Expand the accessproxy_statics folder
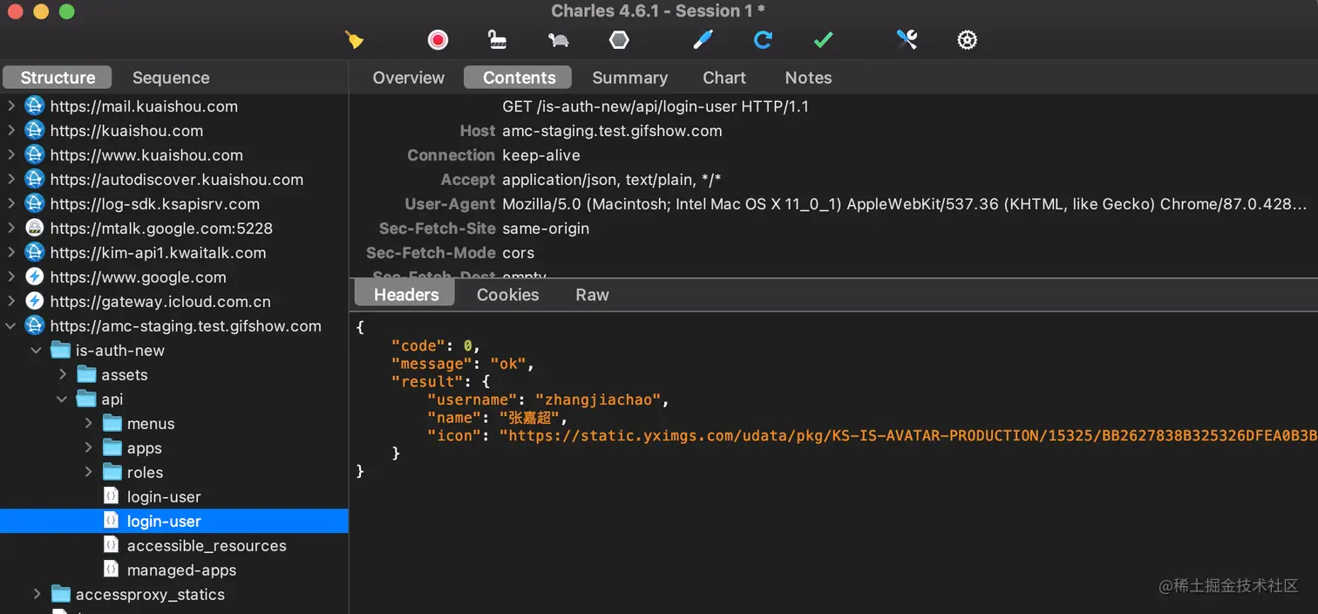The image size is (1318, 614). (37, 595)
